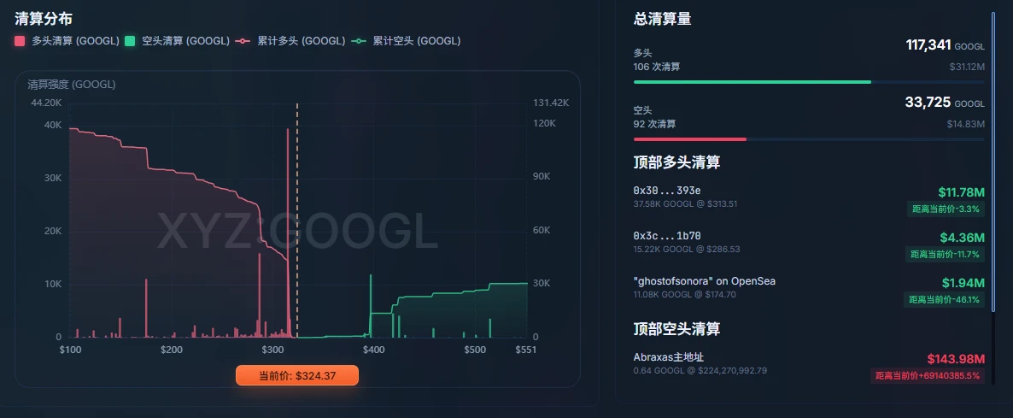
Task: Toggle the 累计多头 (GOOGL) legend line
Action: coord(290,41)
